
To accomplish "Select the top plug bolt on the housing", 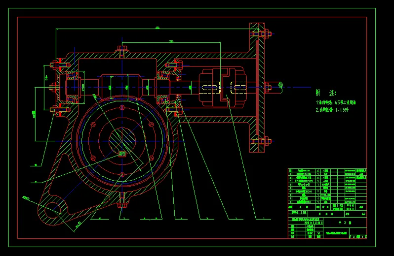I will point(122,51).
